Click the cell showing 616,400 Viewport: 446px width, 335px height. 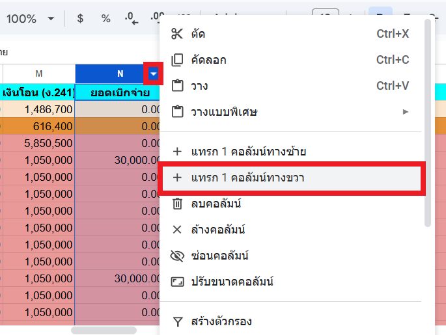[39, 126]
